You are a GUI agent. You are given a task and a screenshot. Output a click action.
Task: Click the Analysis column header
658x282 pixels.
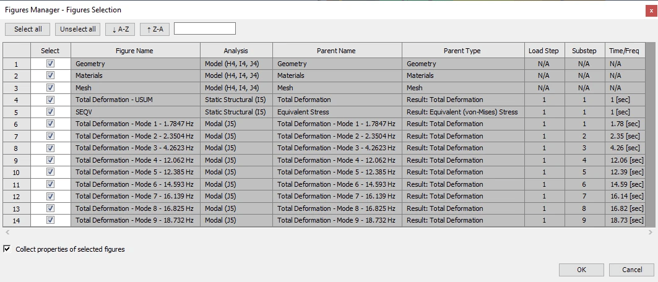pos(236,50)
